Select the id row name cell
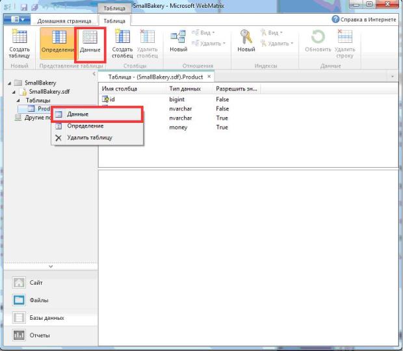Screen dimensions: 403x351 click(112, 99)
